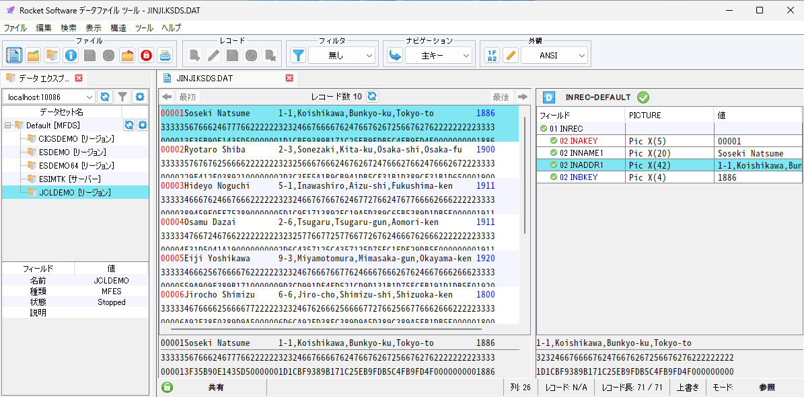Close the JINJI.KSDS.DAT tab
Screen dimensions: 804x397
pyautogui.click(x=289, y=78)
